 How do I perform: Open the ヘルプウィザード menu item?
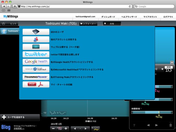[x=129, y=17]
